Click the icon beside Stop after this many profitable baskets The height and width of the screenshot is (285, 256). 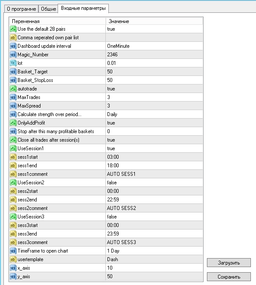[13, 131]
